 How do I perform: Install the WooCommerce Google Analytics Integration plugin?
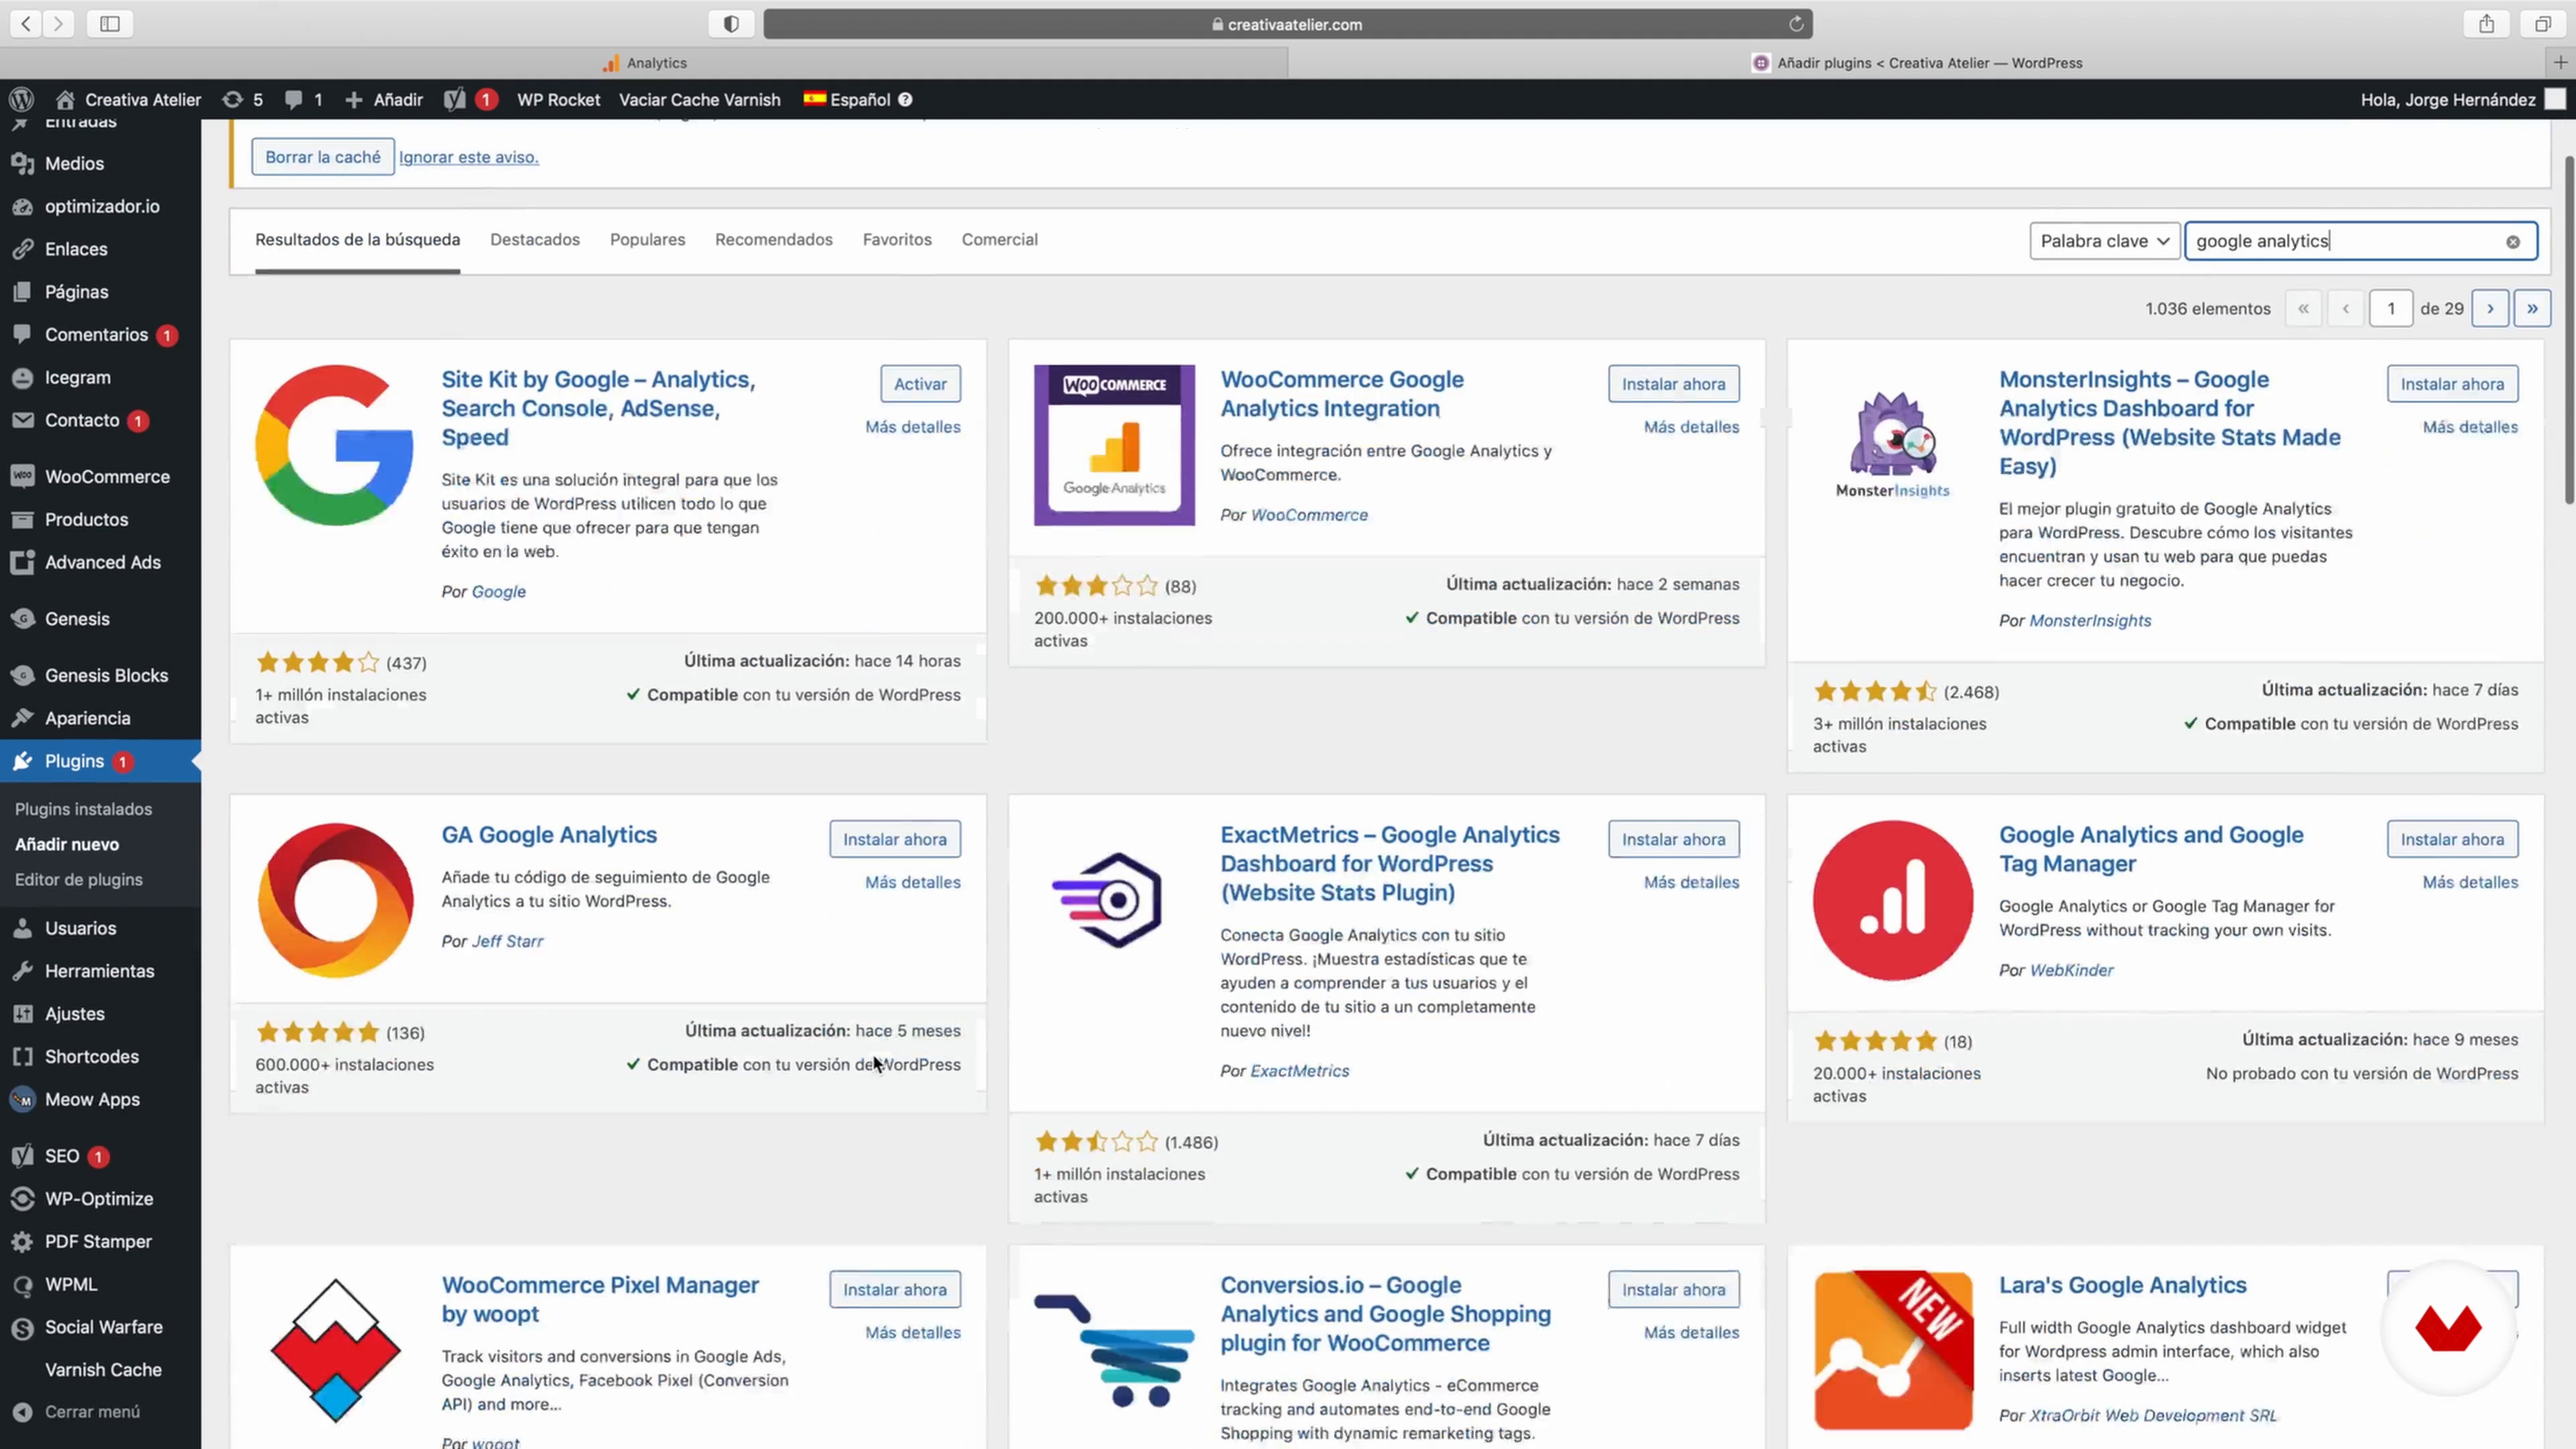(x=1673, y=384)
